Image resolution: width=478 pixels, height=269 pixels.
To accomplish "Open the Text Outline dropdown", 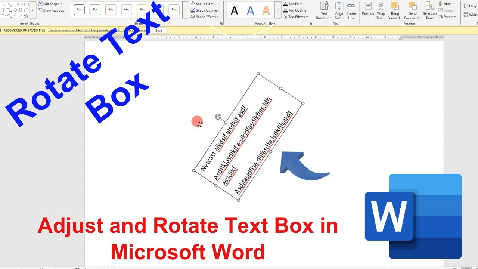I will [x=296, y=10].
